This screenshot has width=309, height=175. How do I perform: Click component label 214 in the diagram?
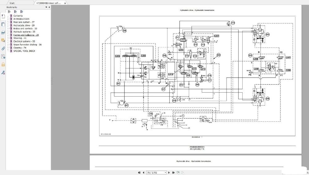point(233,23)
